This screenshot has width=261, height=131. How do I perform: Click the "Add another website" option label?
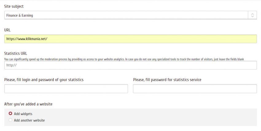point(29,121)
